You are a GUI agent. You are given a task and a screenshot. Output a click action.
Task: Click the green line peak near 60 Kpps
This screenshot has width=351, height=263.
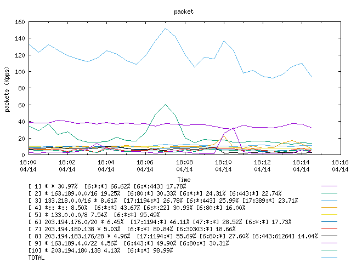[165, 105]
